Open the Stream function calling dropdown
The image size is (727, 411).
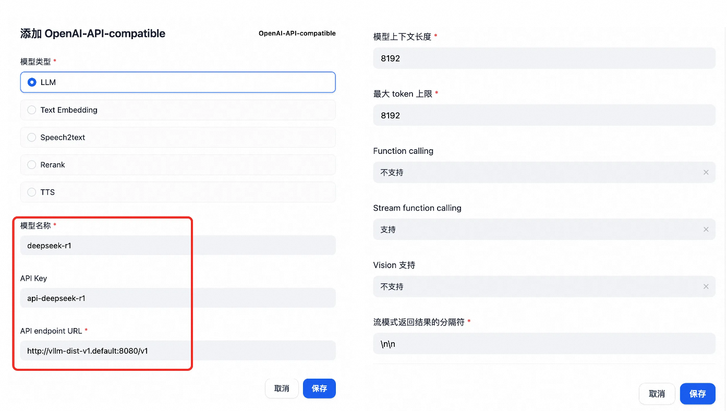pyautogui.click(x=544, y=229)
